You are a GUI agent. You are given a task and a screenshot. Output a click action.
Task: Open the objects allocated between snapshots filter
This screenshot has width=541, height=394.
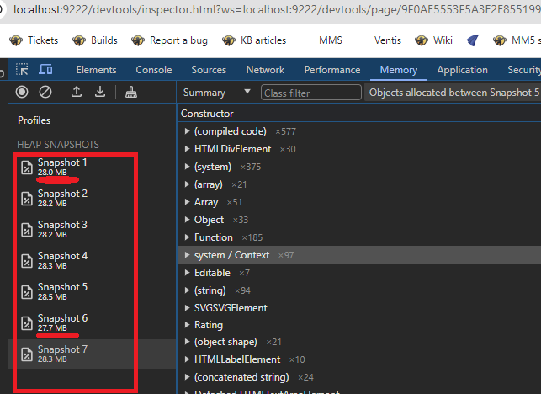pos(453,93)
